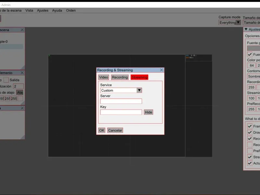Switch to the Video tab
The height and width of the screenshot is (195, 260).
click(104, 77)
